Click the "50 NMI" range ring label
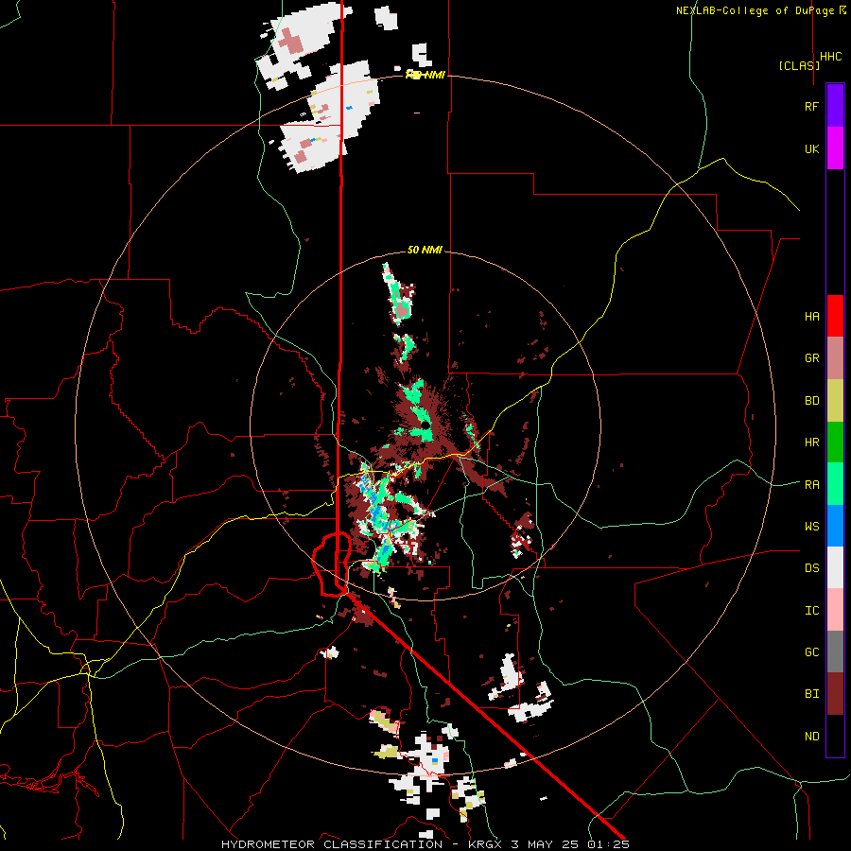 coord(425,250)
